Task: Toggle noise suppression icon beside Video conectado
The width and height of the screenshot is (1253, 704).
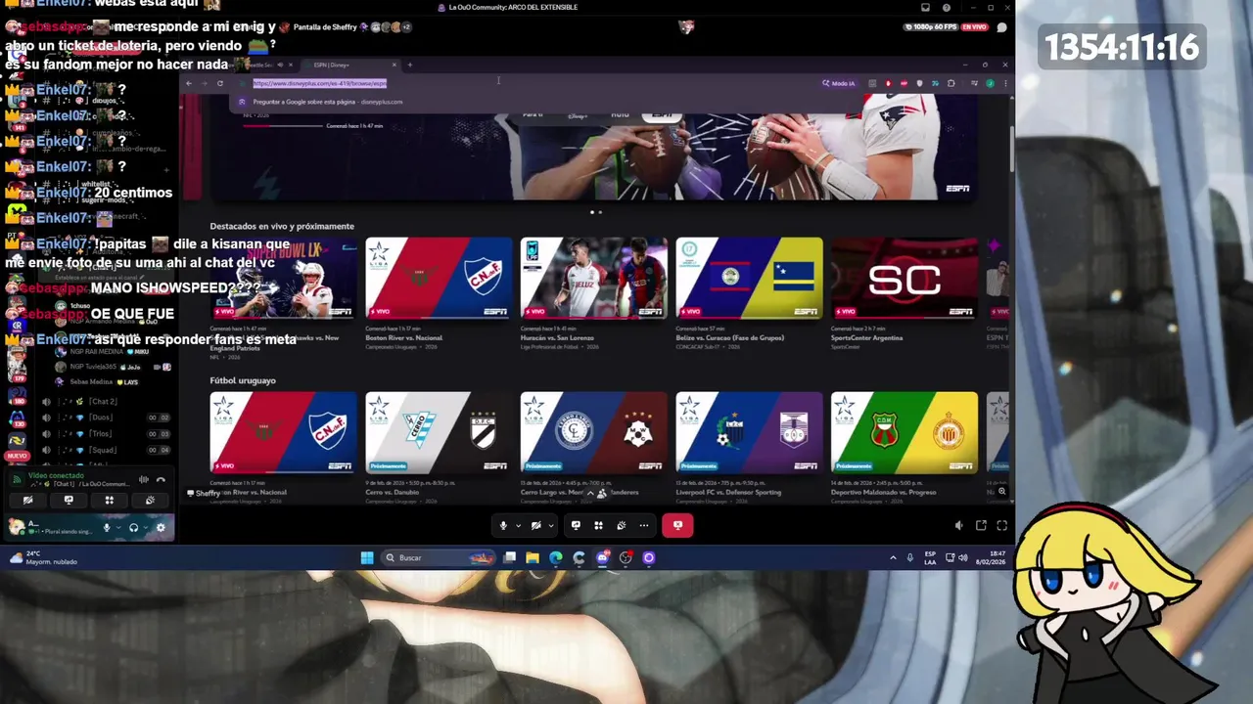Action: (x=144, y=479)
